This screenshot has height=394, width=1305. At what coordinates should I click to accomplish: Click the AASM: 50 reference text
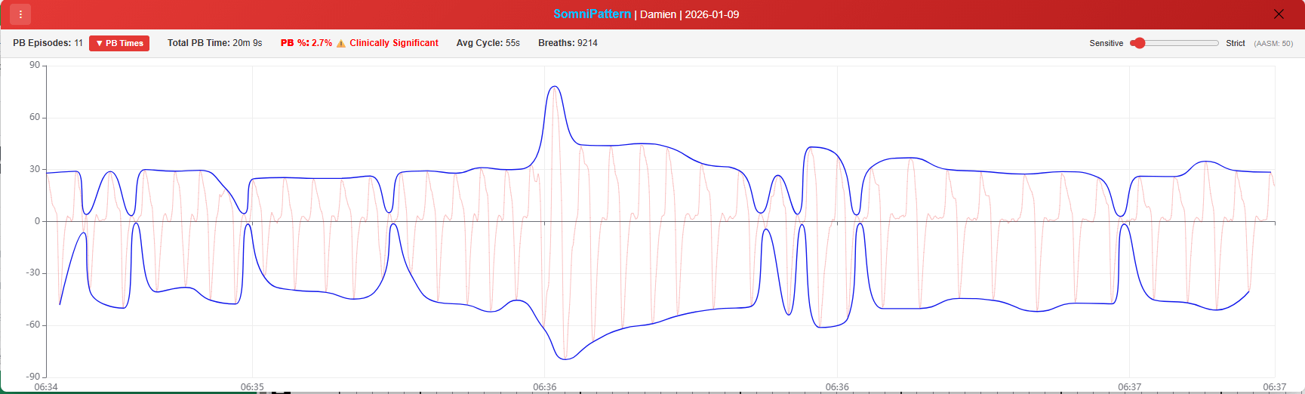click(1273, 44)
